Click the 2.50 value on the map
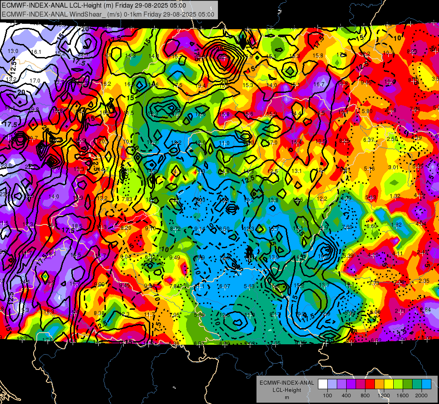Viewport: 439px width, 404px height. [392, 139]
